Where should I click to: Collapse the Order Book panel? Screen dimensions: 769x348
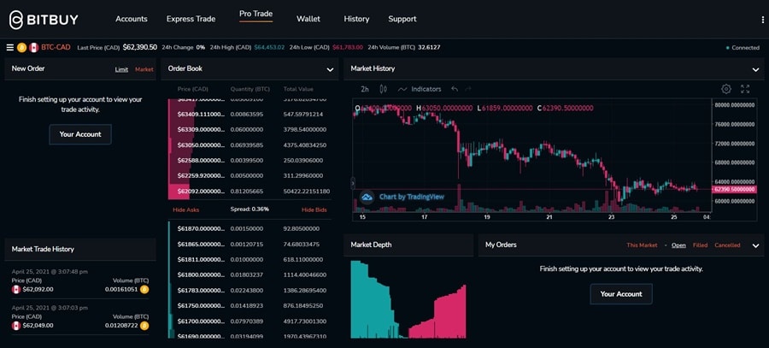point(330,69)
